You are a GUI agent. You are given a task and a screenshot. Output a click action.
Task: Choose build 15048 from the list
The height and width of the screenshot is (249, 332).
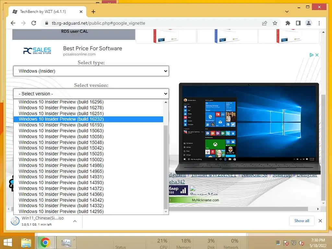click(x=88, y=142)
